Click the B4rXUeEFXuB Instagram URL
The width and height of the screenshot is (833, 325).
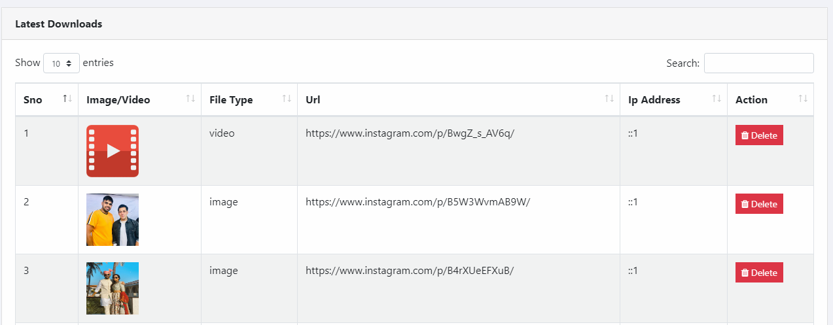(x=410, y=271)
